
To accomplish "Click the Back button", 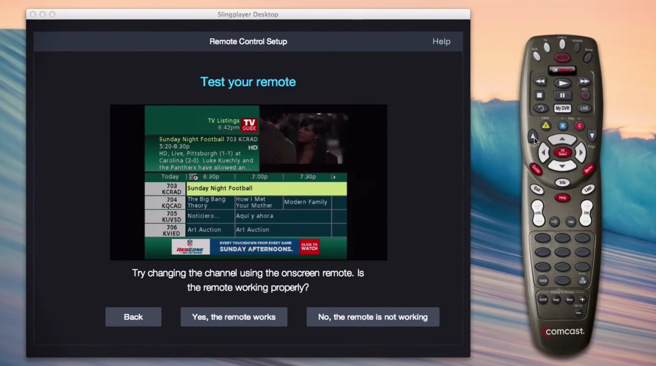I will pyautogui.click(x=133, y=317).
